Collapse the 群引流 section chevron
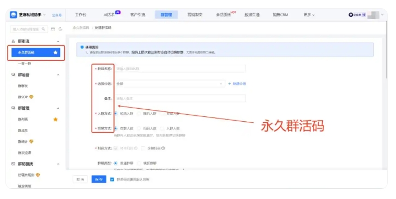Screen dimensions: 396x199 pos(58,41)
